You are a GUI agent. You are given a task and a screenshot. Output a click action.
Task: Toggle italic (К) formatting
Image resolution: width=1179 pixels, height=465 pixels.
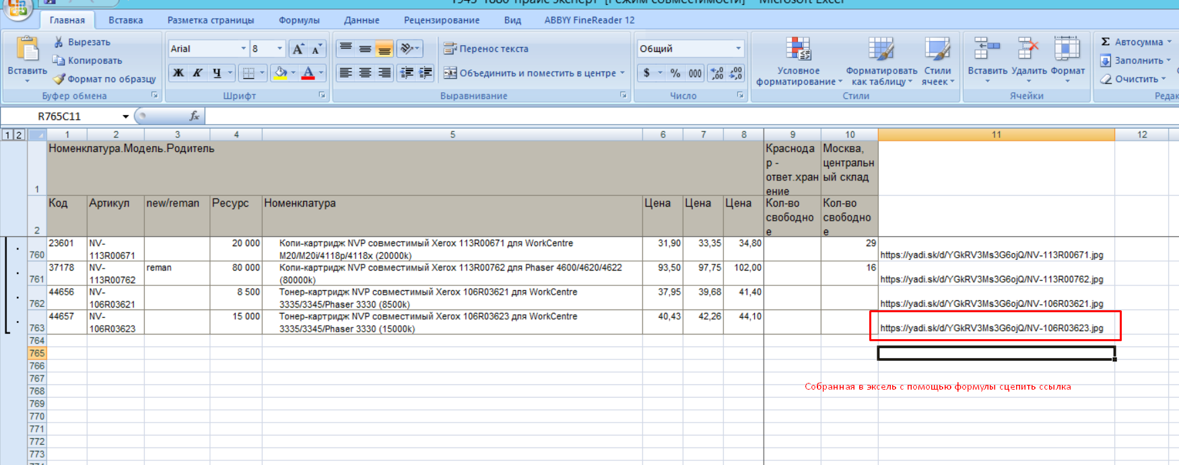pos(197,73)
